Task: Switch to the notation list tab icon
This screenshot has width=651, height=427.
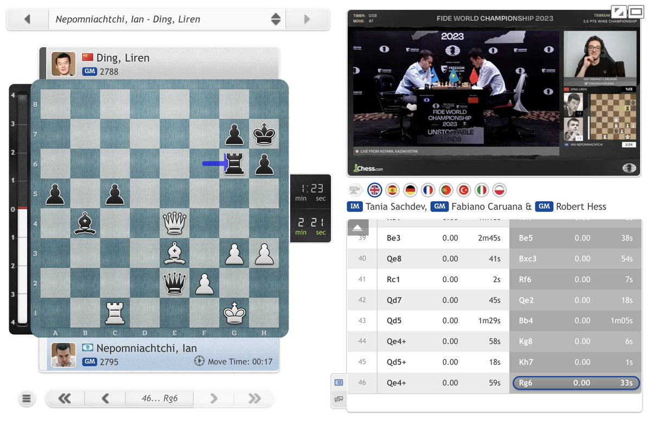Action: (339, 383)
